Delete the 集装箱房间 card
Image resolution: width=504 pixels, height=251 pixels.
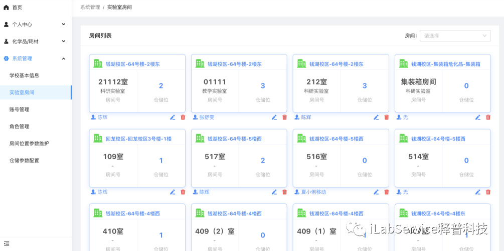[x=488, y=117]
